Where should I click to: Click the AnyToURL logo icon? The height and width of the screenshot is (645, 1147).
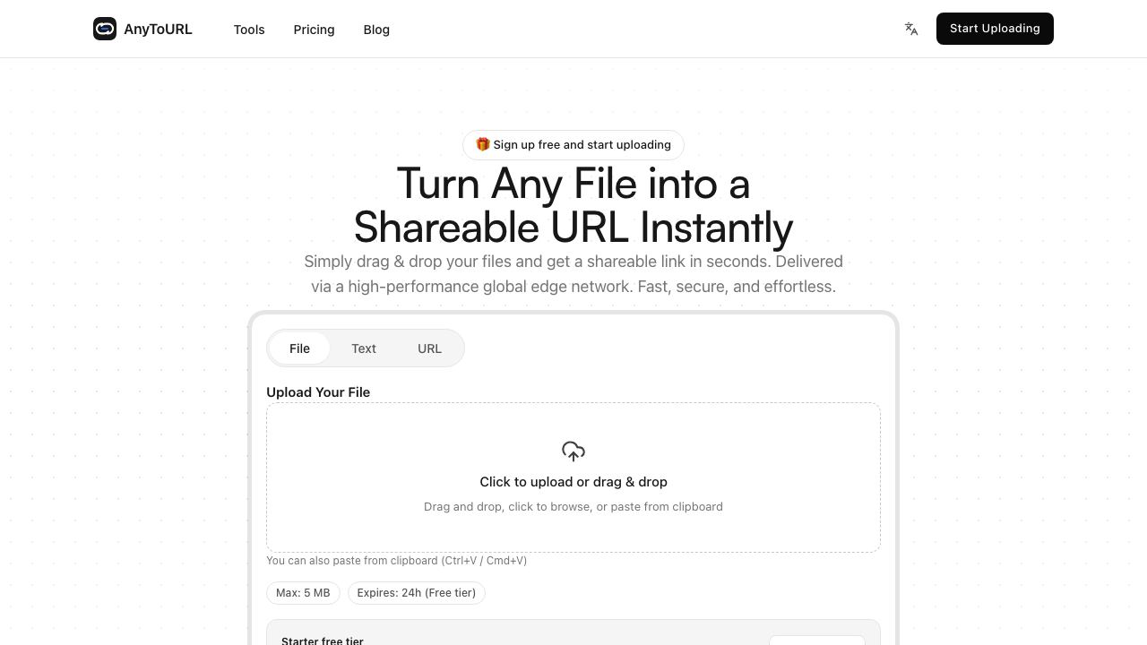105,29
